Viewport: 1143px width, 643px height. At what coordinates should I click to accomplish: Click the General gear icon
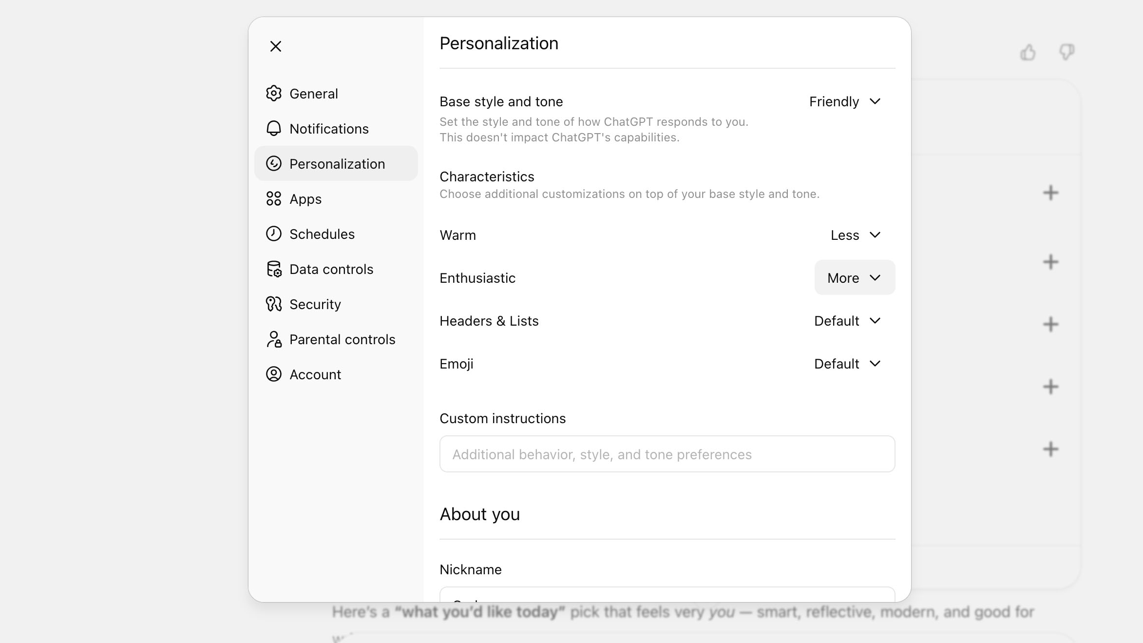tap(274, 93)
